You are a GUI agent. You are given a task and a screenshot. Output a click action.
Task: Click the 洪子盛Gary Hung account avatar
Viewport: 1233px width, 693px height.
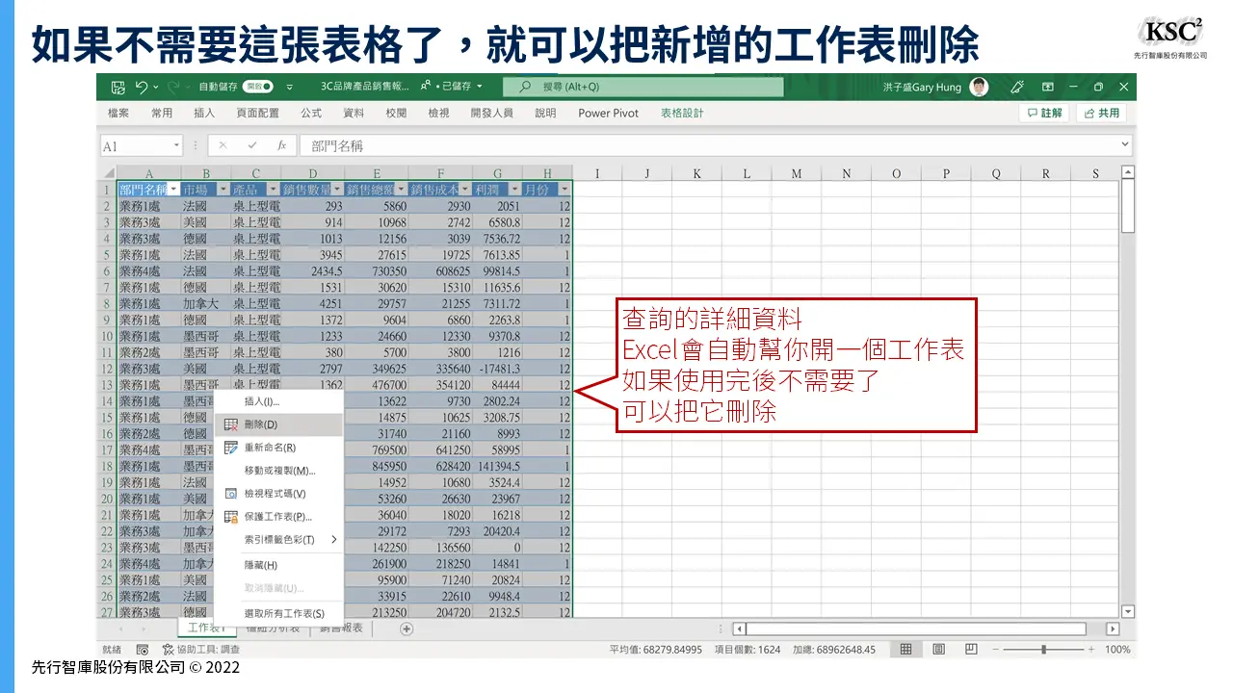click(x=979, y=87)
